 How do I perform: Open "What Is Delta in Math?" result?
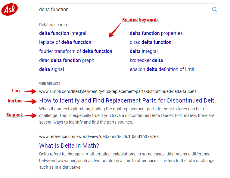click(69, 146)
